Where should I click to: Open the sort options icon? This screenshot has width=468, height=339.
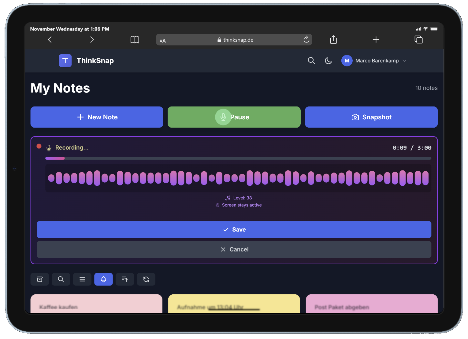click(125, 279)
